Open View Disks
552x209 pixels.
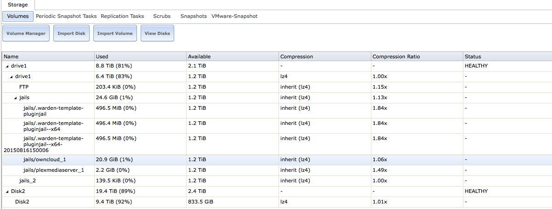pos(157,34)
